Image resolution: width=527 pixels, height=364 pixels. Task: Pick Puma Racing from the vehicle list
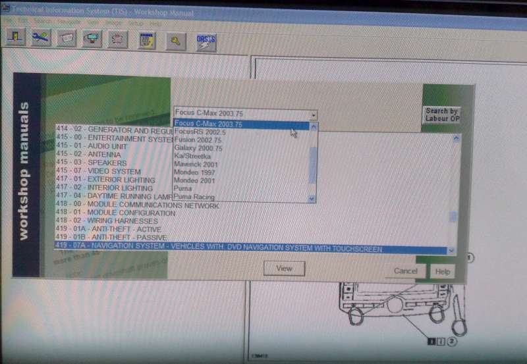pos(194,197)
